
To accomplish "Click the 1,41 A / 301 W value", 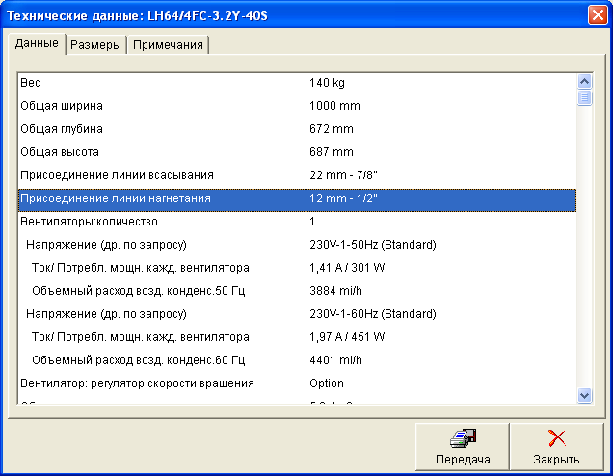I will point(347,268).
